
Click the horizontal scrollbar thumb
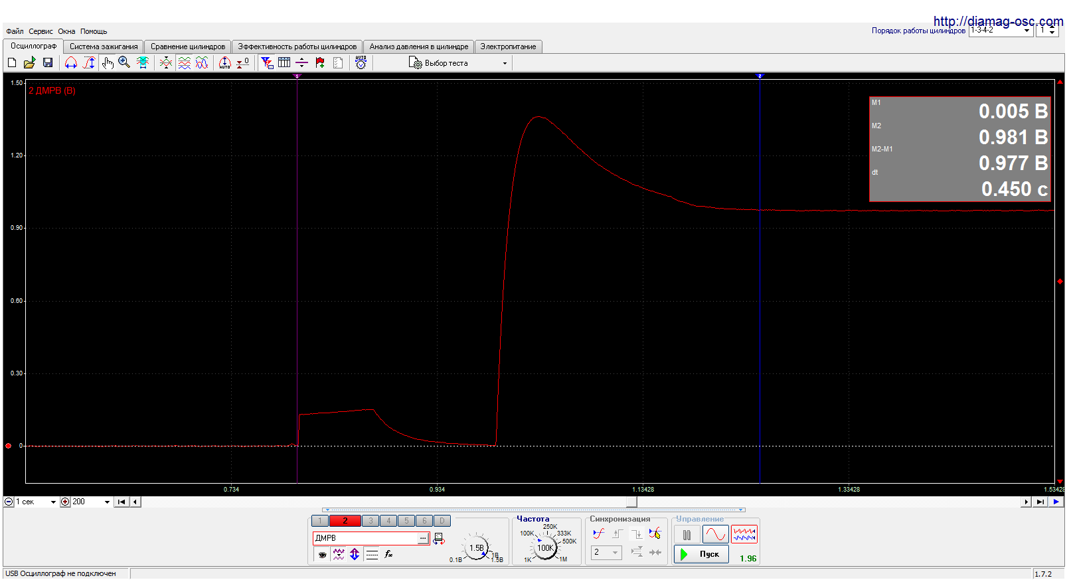pyautogui.click(x=631, y=502)
